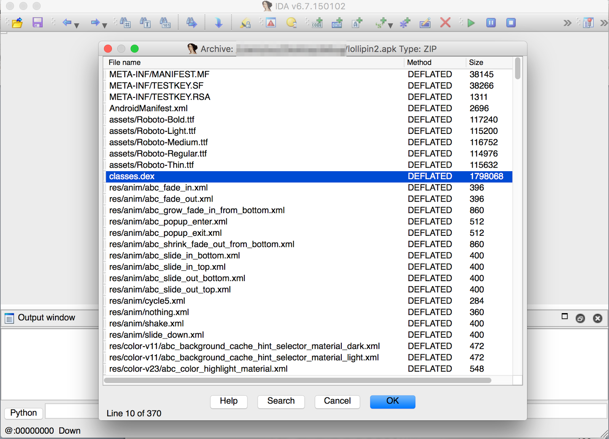
Task: Click the Output window panel title
Action: pyautogui.click(x=46, y=318)
